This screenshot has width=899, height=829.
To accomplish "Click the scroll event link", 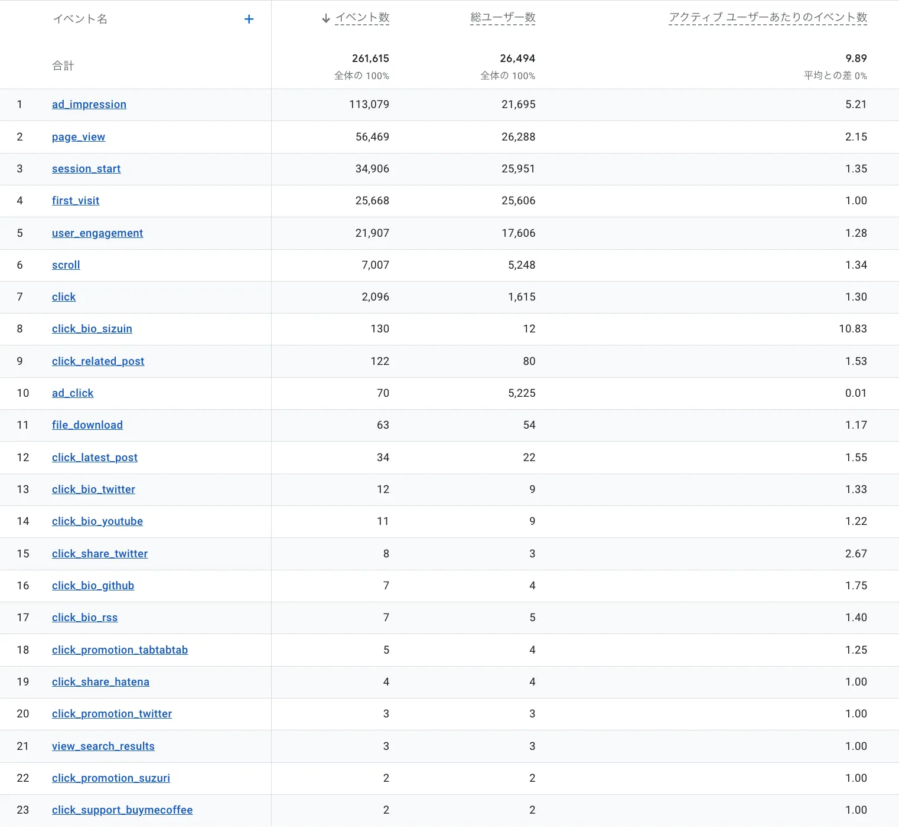I will 66,265.
